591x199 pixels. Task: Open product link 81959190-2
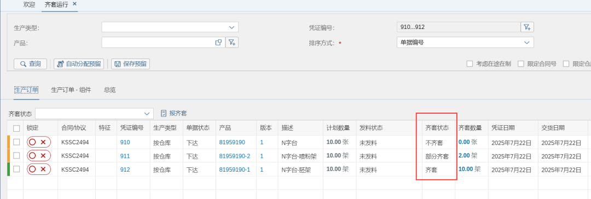pyautogui.click(x=235, y=156)
